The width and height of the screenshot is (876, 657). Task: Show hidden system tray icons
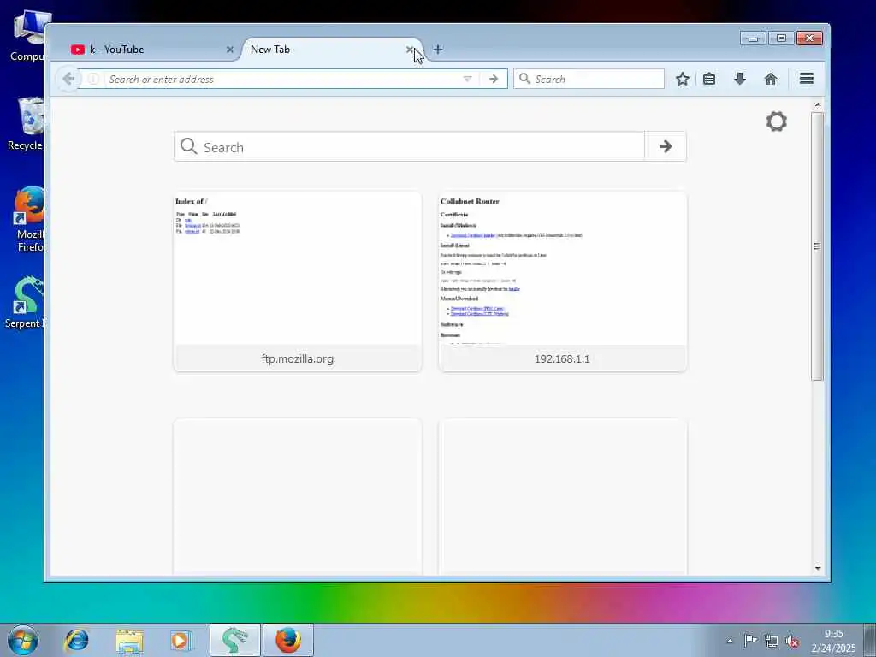click(730, 641)
